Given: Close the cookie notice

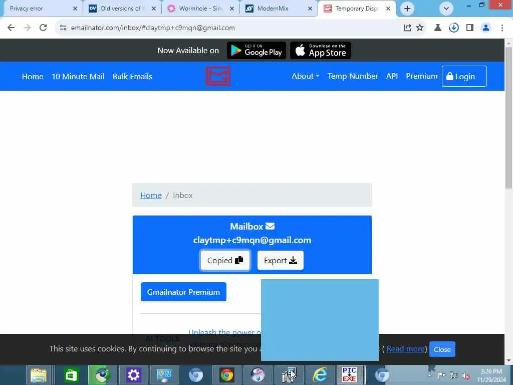Looking at the screenshot, I should pos(442,349).
